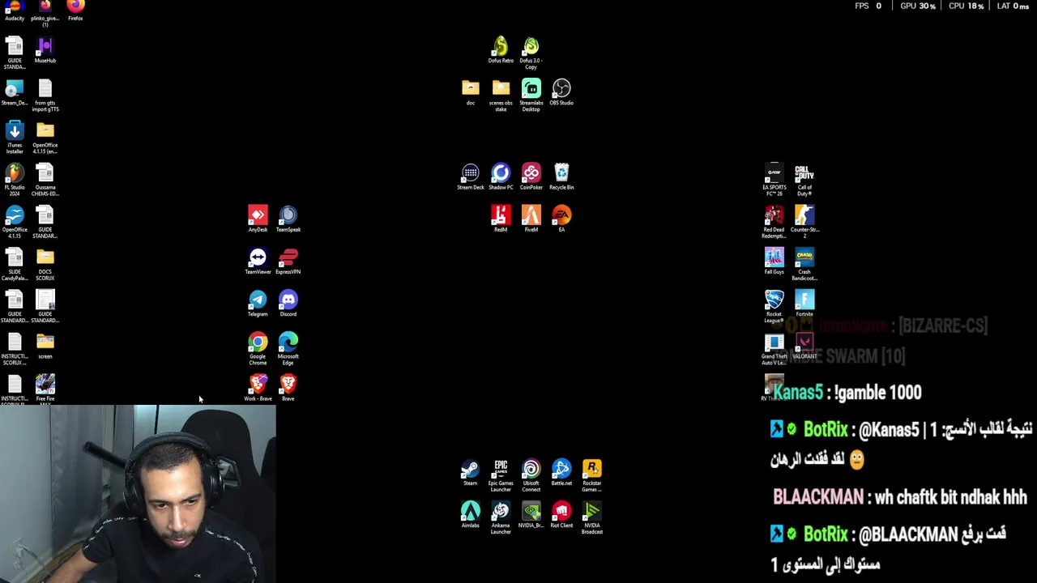This screenshot has width=1037, height=583.
Task: Open the RedM shortcut
Action: pos(501,219)
